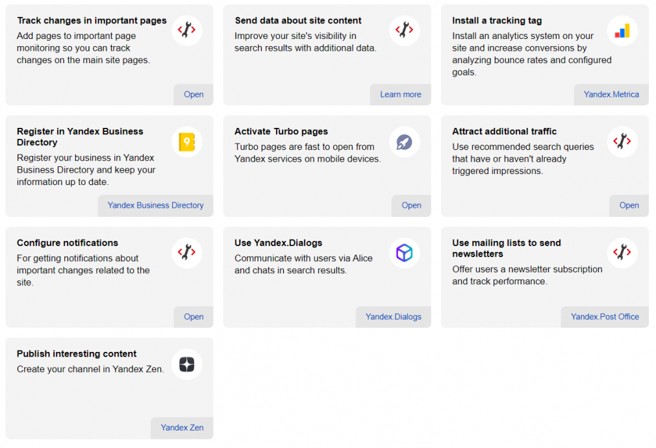656x448 pixels.
Task: Click the 'Register your business in Yandex' description
Action: (x=86, y=170)
